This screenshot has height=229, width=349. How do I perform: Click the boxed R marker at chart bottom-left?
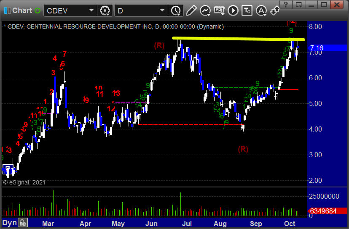pos(8,169)
